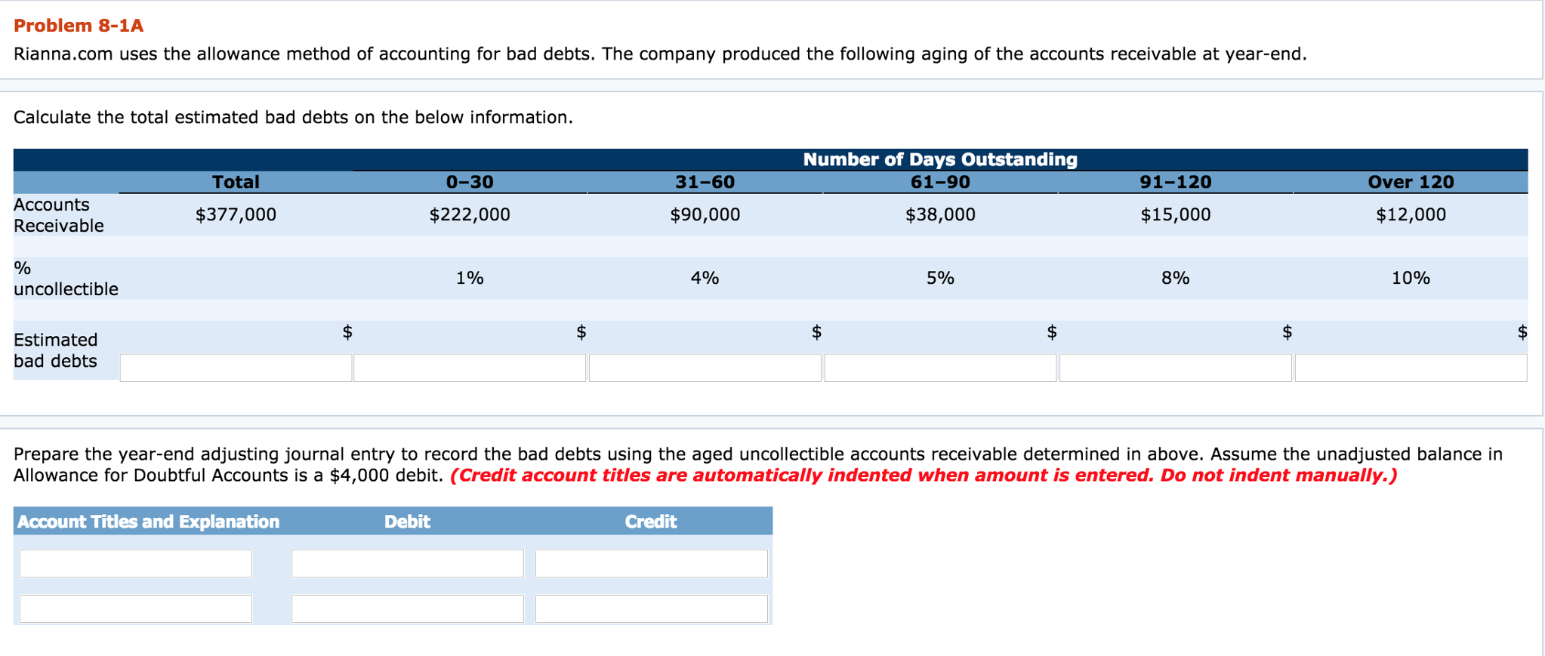Click the 61–90 estimated bad debts input
1545x656 pixels.
coord(940,368)
